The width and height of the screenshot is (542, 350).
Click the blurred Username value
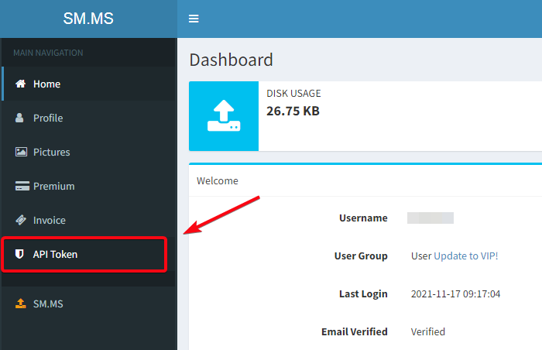(x=431, y=218)
